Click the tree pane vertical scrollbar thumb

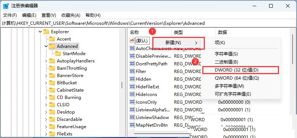pyautogui.click(x=122, y=85)
